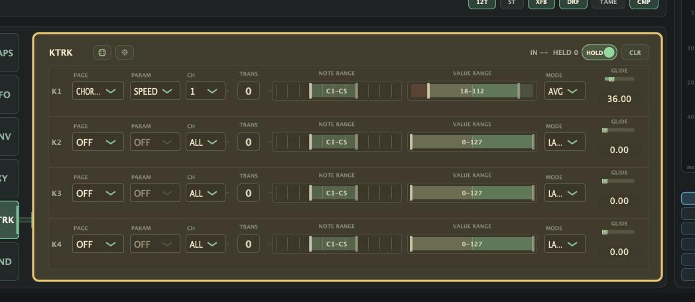Open K1 PARAM dropdown showing SPEED

[155, 91]
